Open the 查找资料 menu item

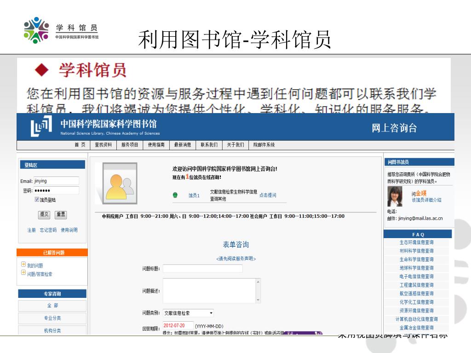click(x=103, y=145)
